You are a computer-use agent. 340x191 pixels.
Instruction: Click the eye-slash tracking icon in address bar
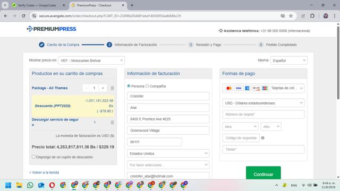(x=283, y=16)
